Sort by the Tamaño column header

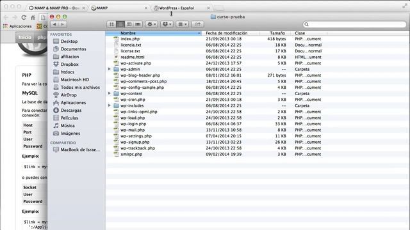tap(275, 33)
